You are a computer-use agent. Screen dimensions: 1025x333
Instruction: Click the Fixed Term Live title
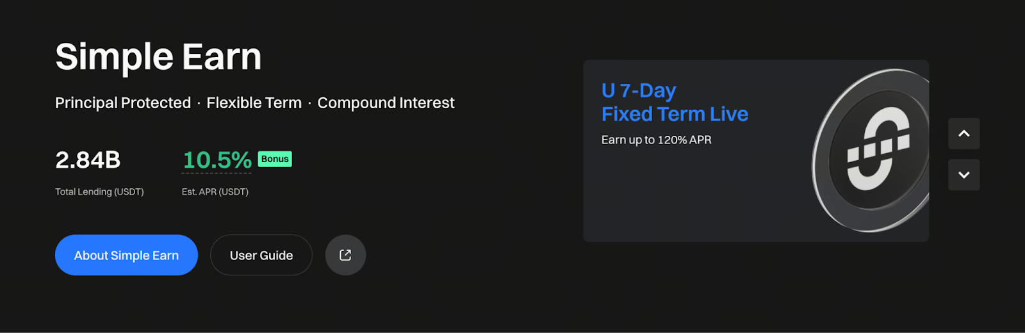[x=675, y=114]
